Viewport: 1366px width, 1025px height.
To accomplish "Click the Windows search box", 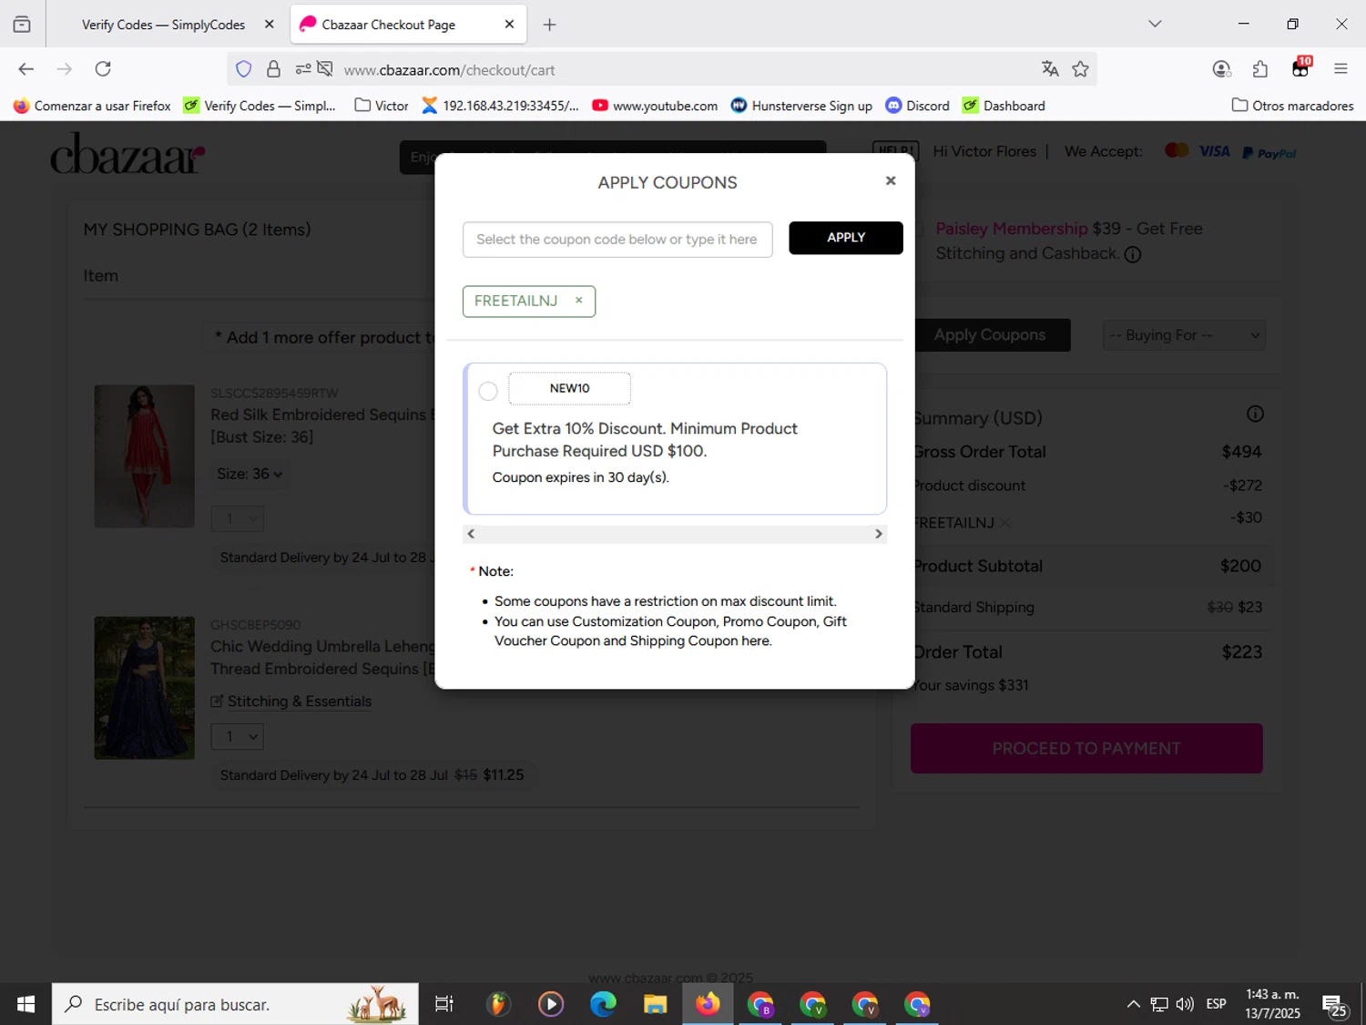I will pyautogui.click(x=235, y=1004).
